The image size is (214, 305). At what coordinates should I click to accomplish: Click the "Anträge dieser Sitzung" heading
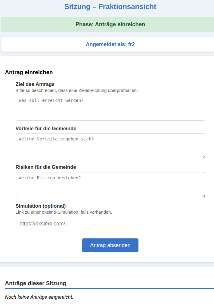point(36,283)
